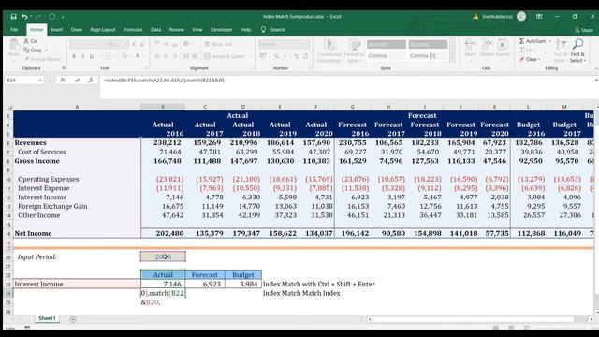599x337 pixels.
Task: Confirm the formula with the checkmark icon
Action: click(x=77, y=81)
